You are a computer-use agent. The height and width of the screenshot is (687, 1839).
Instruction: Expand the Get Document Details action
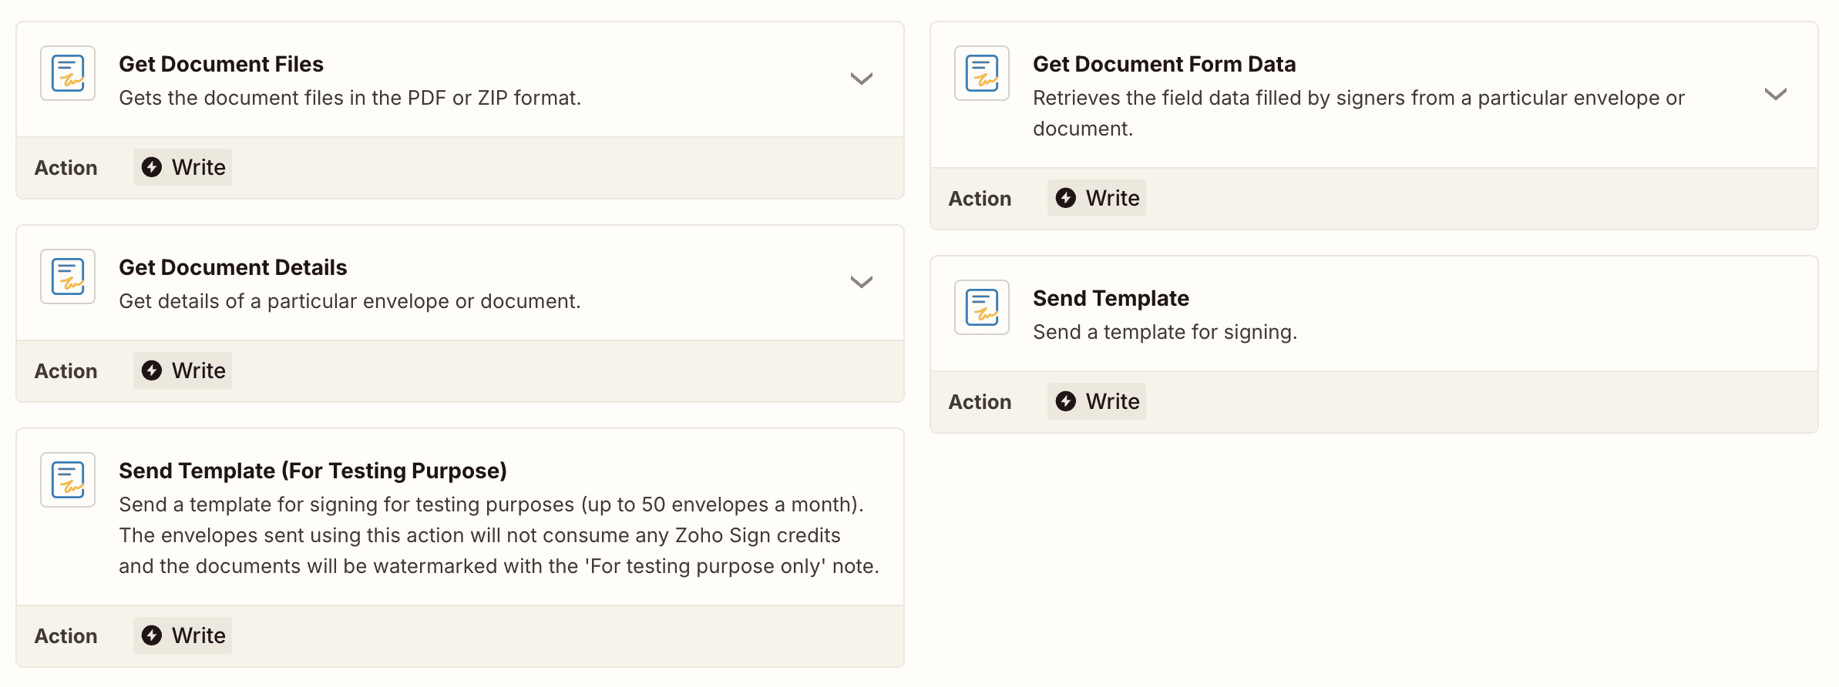(862, 281)
